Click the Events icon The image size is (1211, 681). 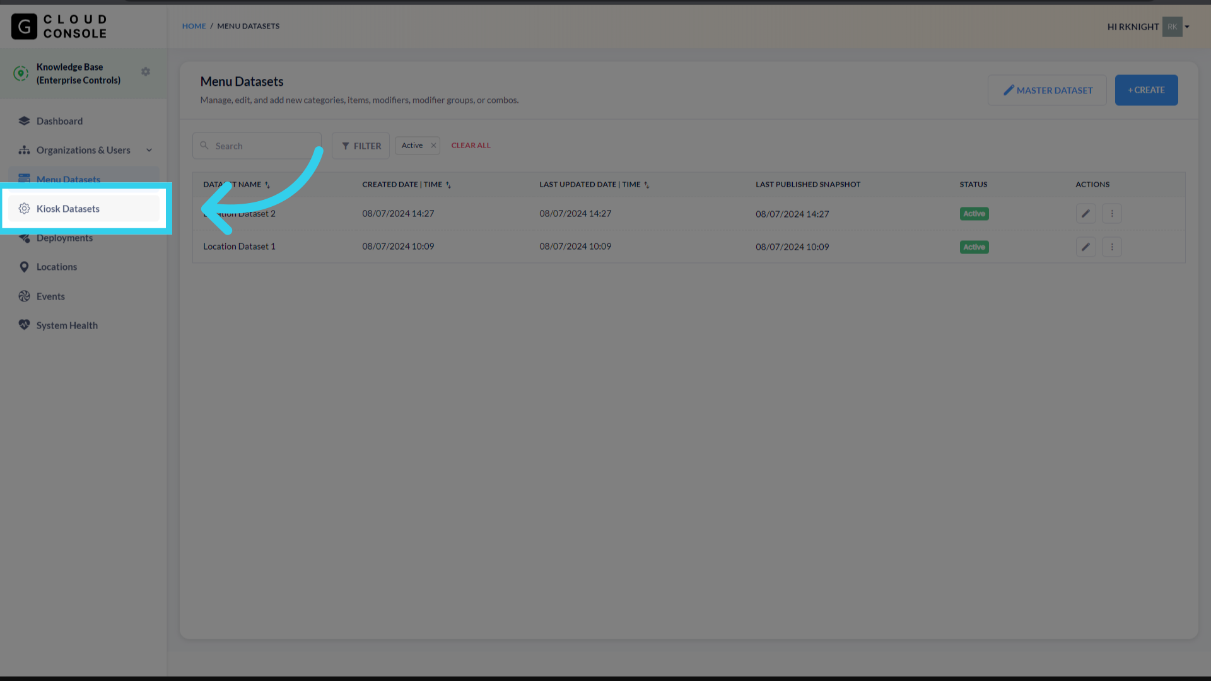[24, 296]
